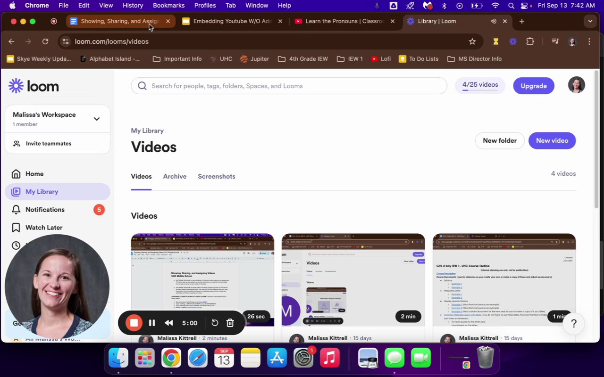Screen dimensions: 604x377
Task: Focus the Loom search field
Action: click(x=289, y=86)
